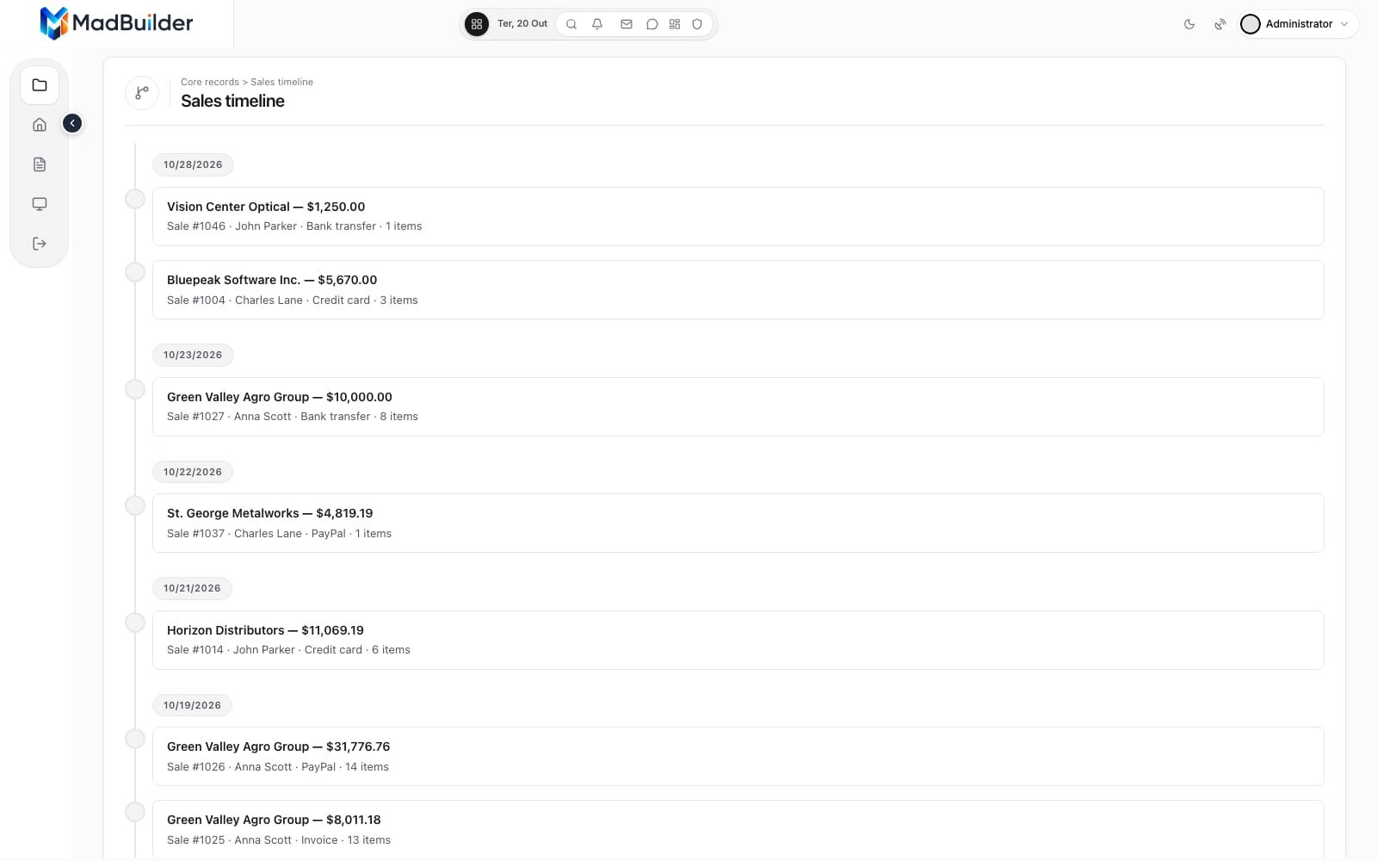1377x861 pixels.
Task: Open Green Valley Agro Group $31,776.76 sale
Action: tap(738, 756)
